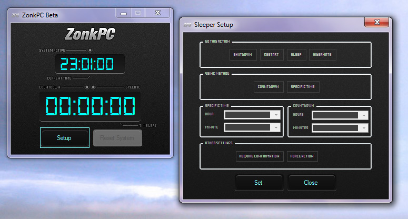Click the current time display 23:01:00
The image size is (408, 219).
tap(90, 64)
